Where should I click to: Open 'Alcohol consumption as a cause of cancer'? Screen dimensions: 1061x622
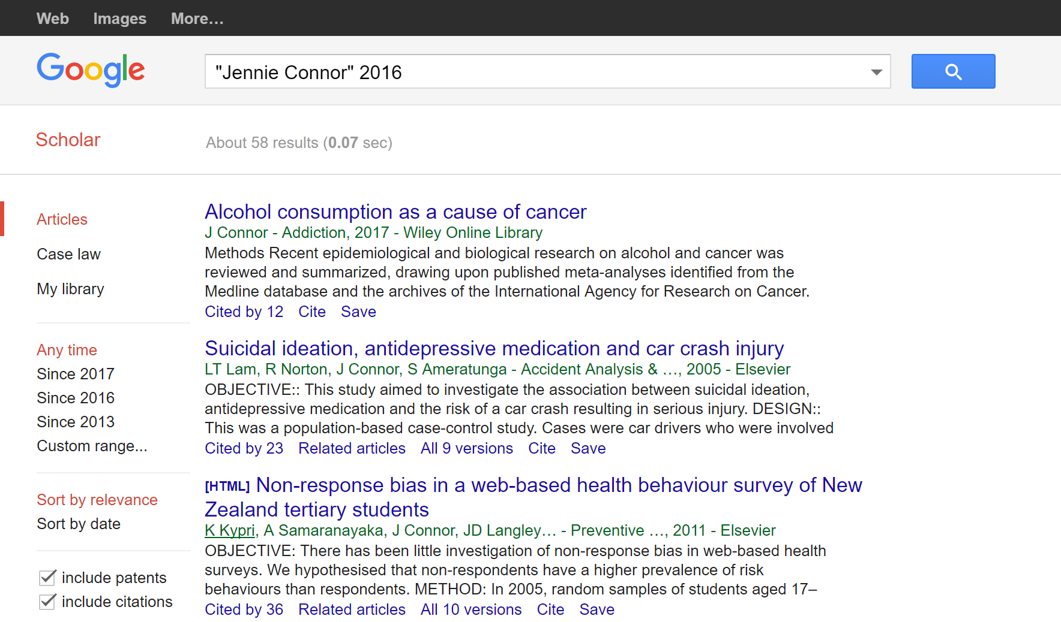click(x=395, y=212)
